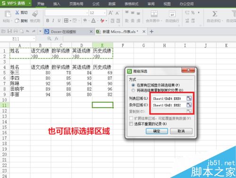This screenshot has width=236, height=178.
Task: Expand the WPS 表格 application menu arrow
Action: (x=29, y=3)
